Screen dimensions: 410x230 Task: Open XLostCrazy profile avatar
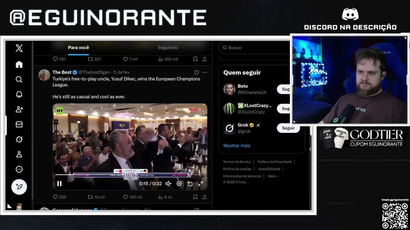coord(229,109)
